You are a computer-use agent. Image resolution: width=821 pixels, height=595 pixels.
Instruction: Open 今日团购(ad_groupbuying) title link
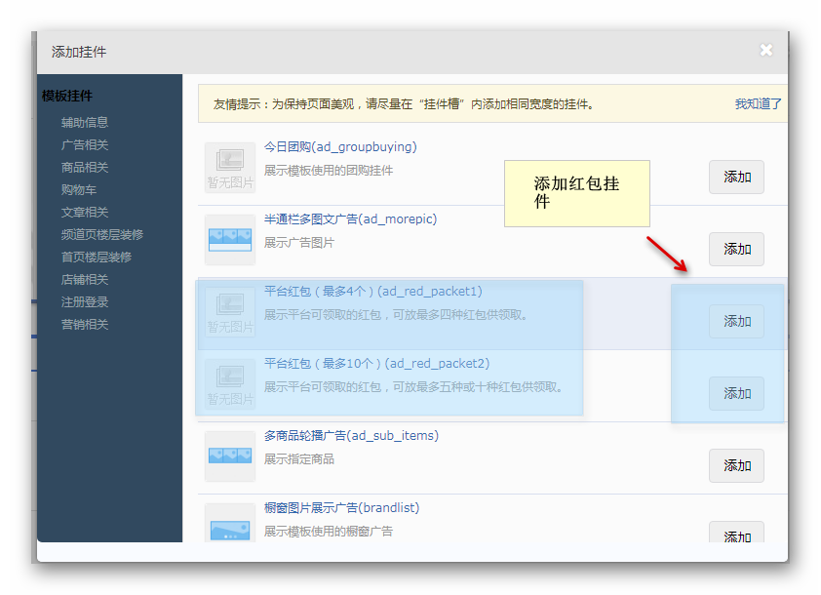[x=340, y=146]
